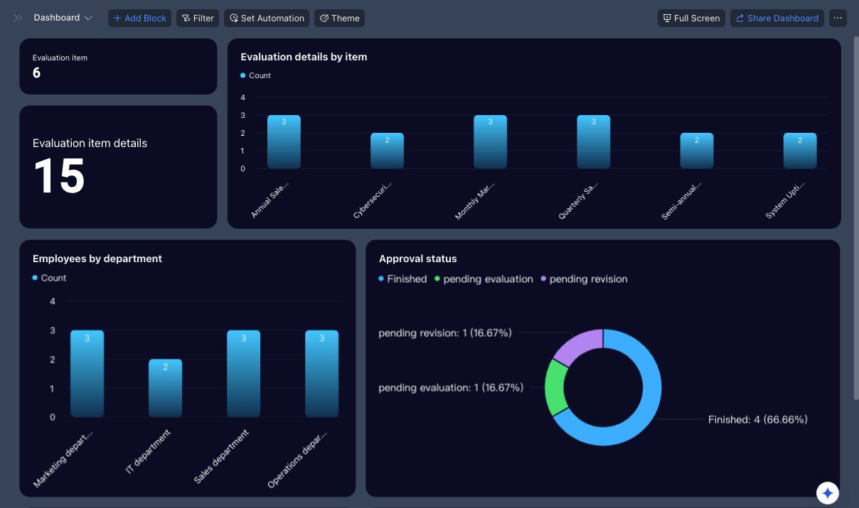Open the Filter options
The image size is (859, 508).
[x=198, y=18]
